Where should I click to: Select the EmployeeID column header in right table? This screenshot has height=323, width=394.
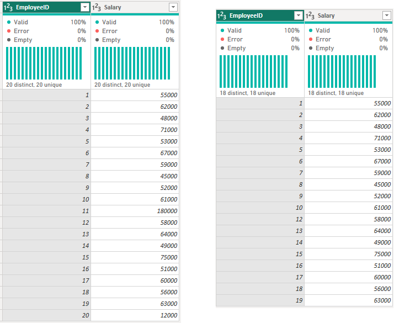(x=260, y=15)
